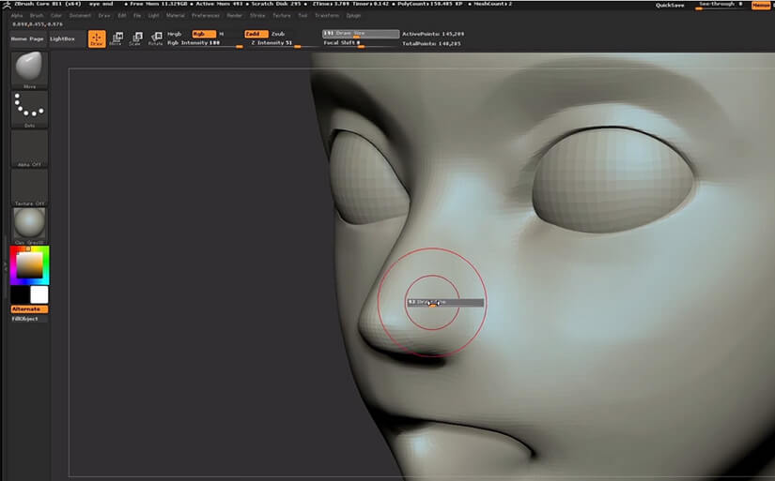Activate the Draw mode button
Image resolution: width=775 pixels, height=481 pixels.
point(97,39)
